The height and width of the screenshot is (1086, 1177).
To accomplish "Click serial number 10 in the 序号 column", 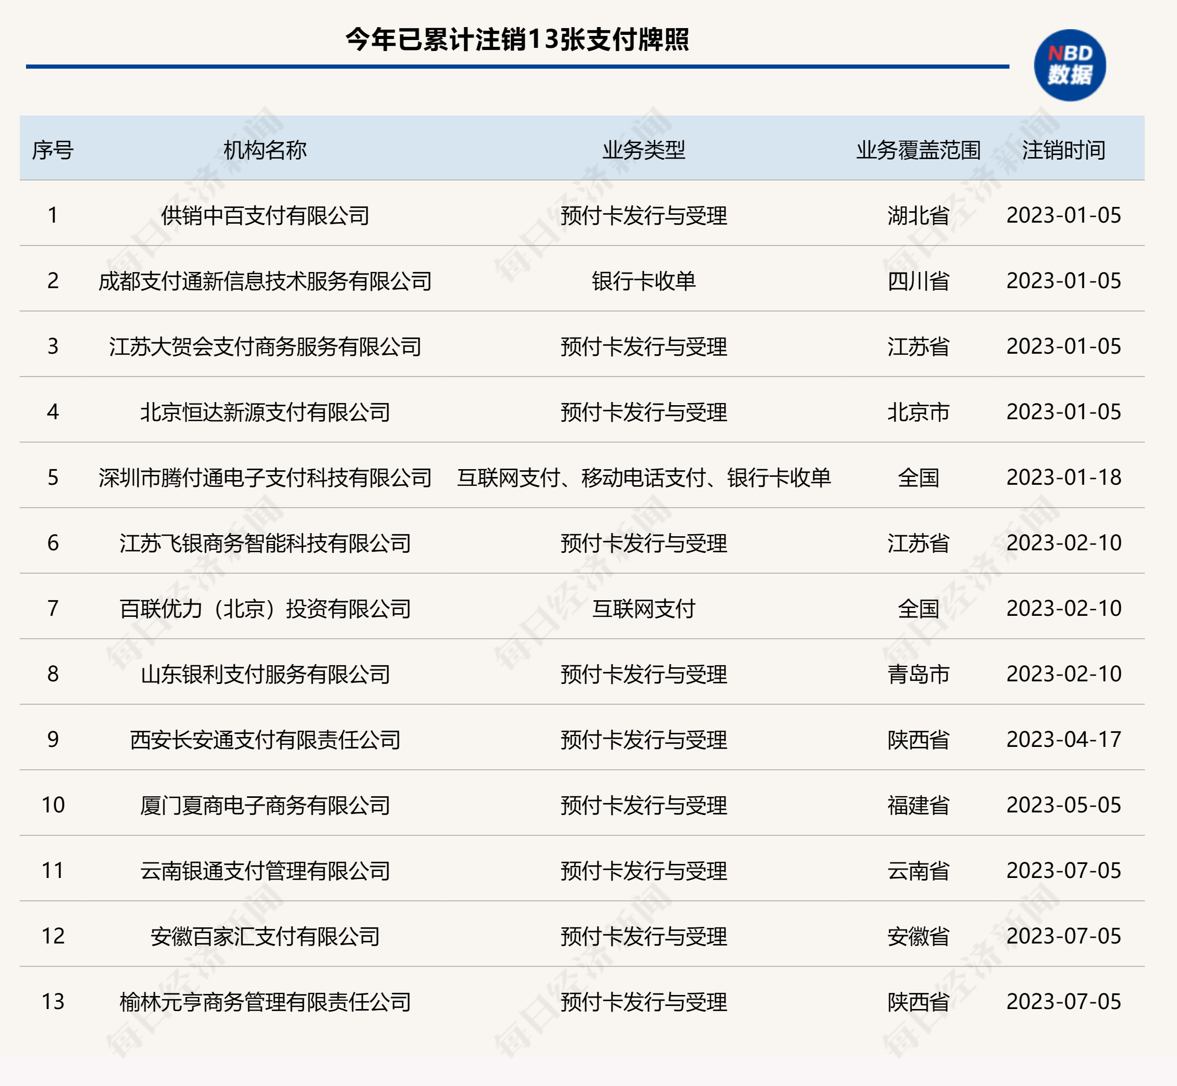I will point(53,805).
